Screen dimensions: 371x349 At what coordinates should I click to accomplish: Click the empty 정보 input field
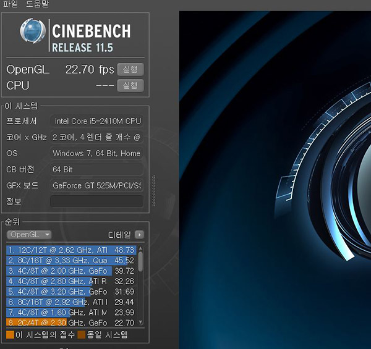pyautogui.click(x=97, y=201)
